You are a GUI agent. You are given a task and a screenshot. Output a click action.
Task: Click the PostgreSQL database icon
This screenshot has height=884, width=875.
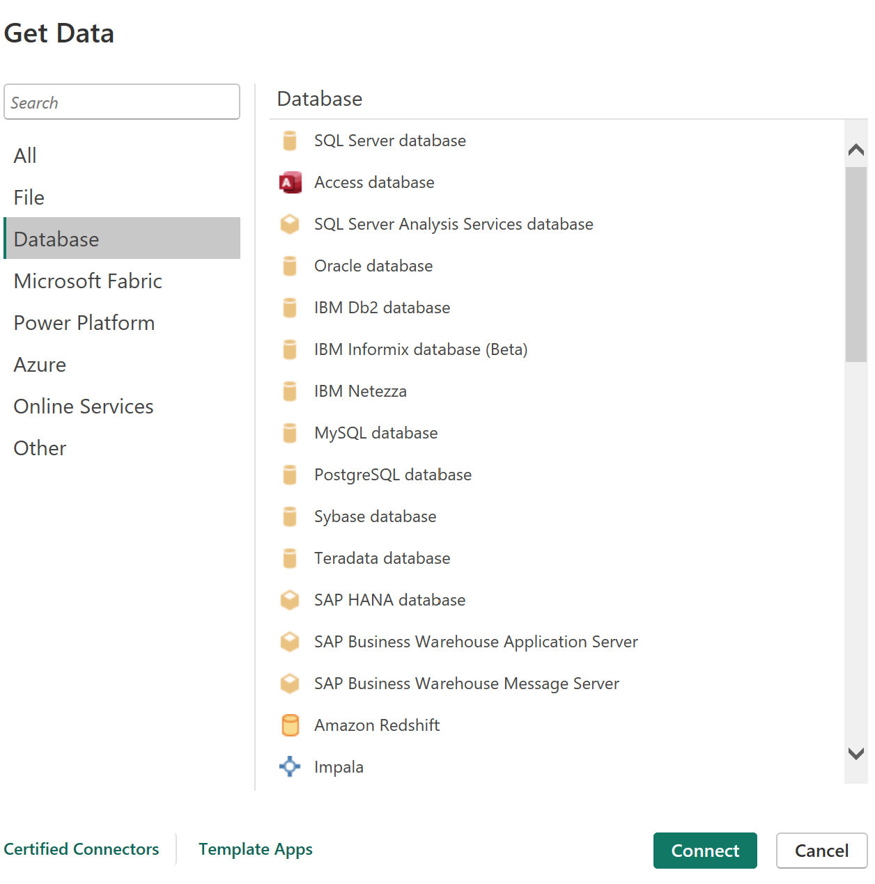(290, 475)
